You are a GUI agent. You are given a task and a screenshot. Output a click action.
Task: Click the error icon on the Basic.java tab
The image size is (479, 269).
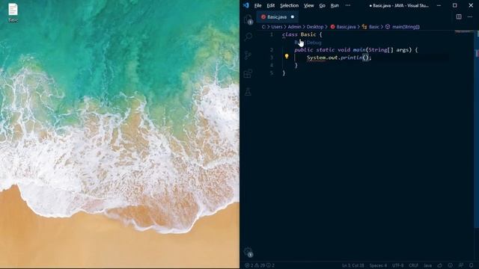pyautogui.click(x=263, y=16)
